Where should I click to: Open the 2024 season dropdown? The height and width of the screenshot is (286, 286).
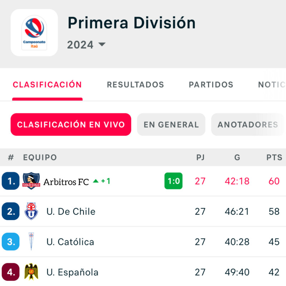click(87, 45)
